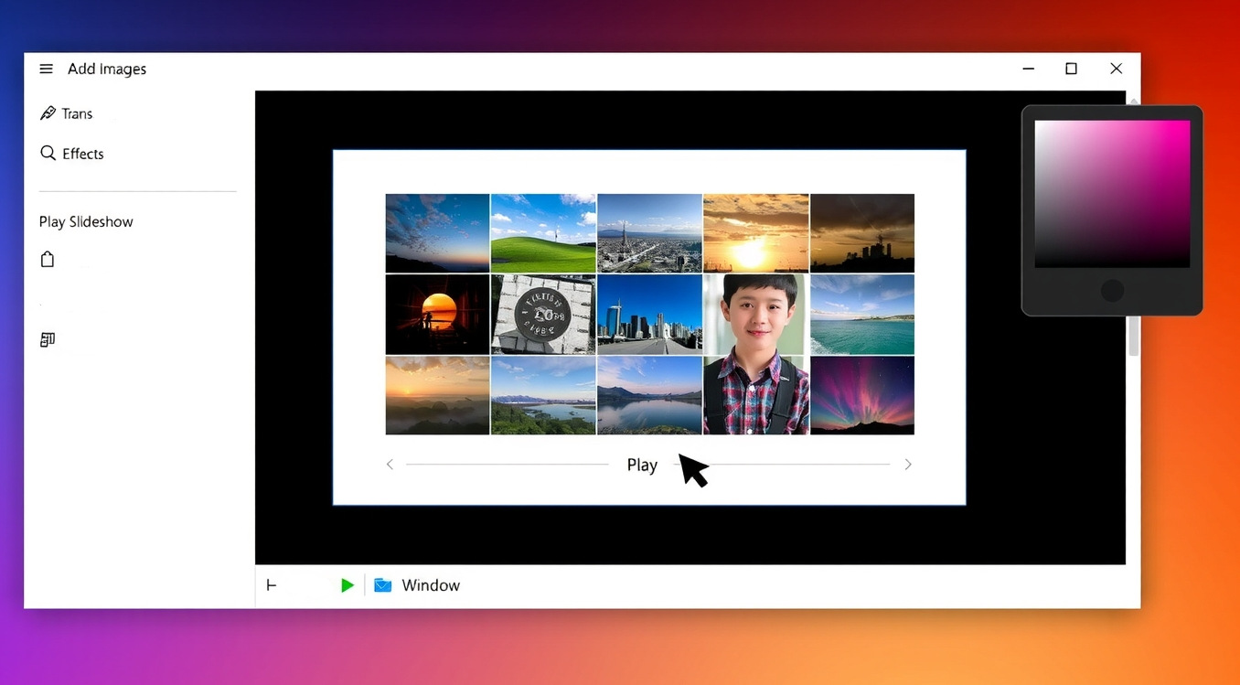Click the pen icon next to Trans

[x=48, y=113]
